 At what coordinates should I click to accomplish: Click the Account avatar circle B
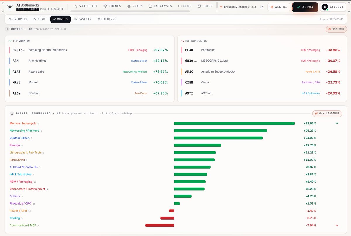pos(325,7)
